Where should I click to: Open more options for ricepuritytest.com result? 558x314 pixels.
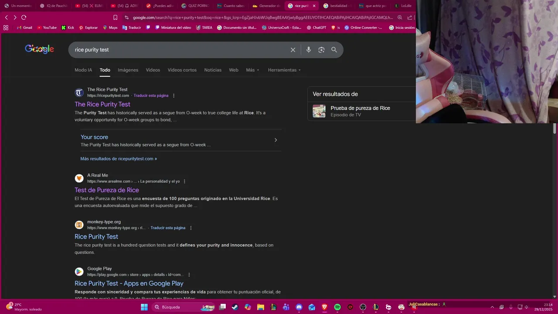tap(174, 96)
